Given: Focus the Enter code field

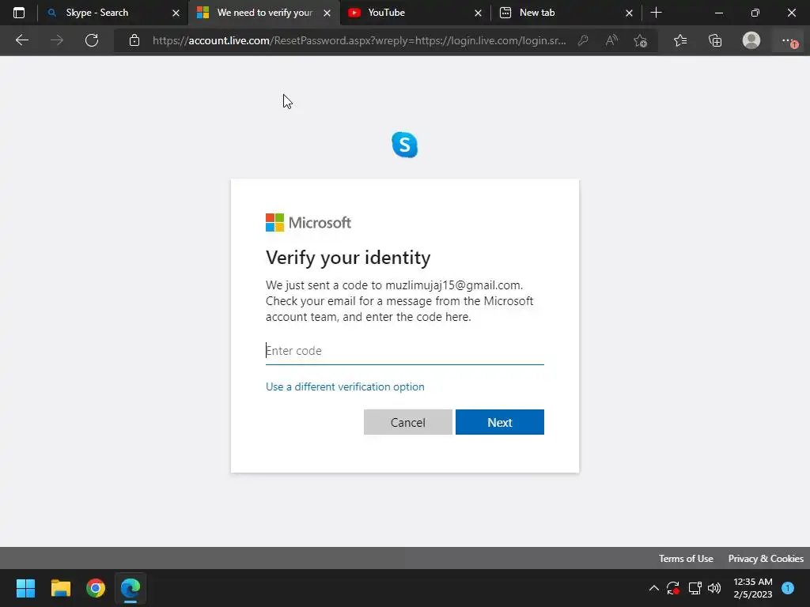Looking at the screenshot, I should point(404,351).
